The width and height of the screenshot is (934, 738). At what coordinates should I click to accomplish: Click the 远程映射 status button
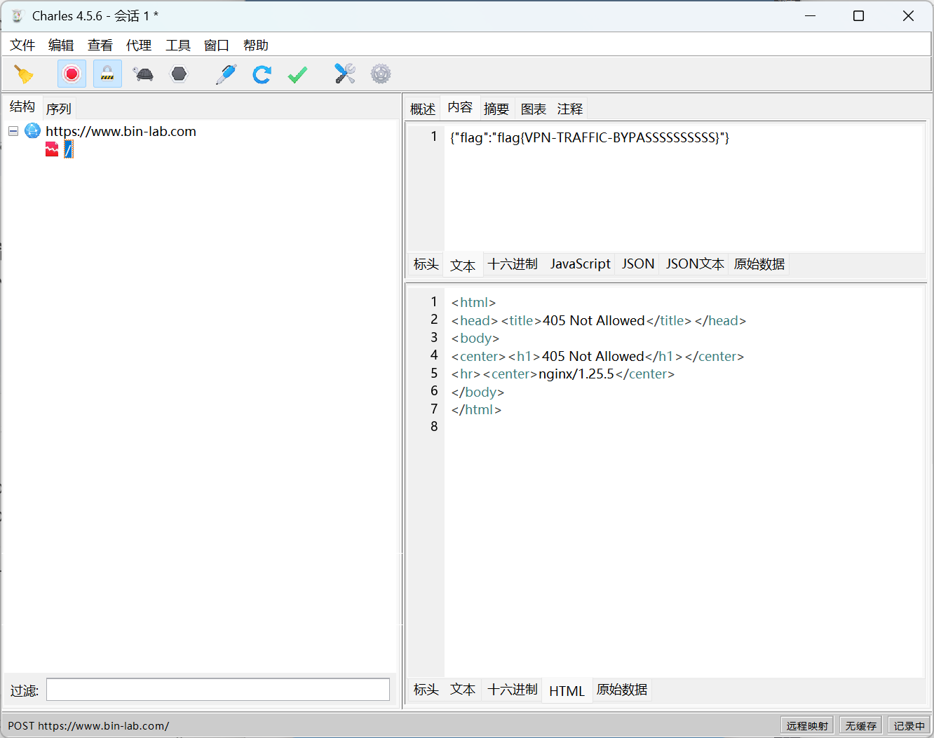point(807,725)
